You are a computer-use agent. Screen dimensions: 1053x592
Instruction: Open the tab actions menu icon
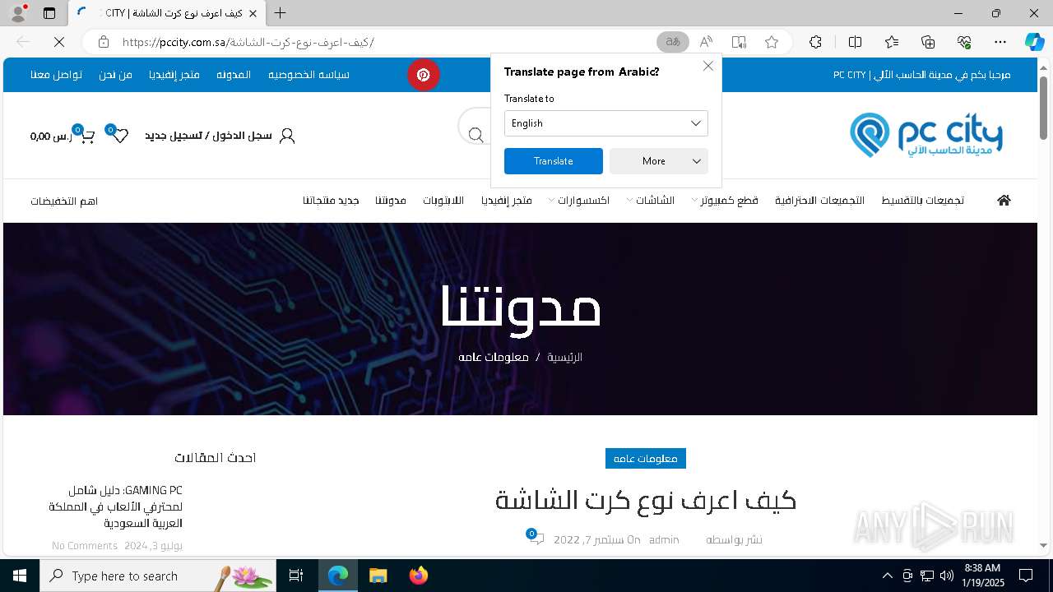(49, 13)
